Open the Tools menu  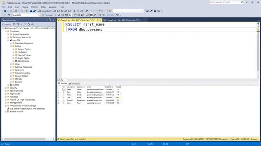[43, 7]
